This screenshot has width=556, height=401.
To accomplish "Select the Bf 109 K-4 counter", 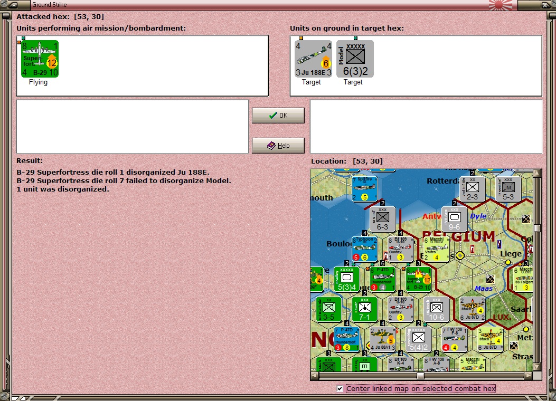I will pos(401,364).
